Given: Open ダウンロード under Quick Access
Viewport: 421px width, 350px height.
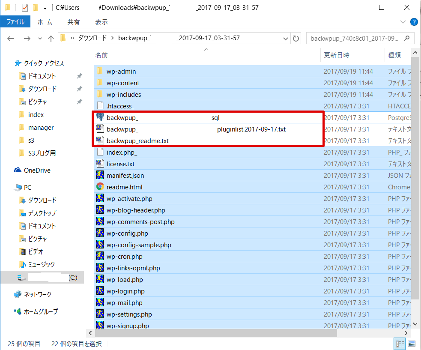Looking at the screenshot, I should pos(42,89).
